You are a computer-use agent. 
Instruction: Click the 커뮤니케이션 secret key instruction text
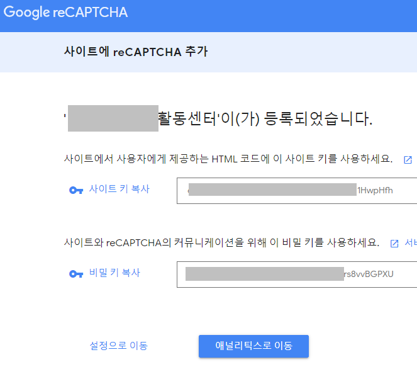pyautogui.click(x=221, y=242)
